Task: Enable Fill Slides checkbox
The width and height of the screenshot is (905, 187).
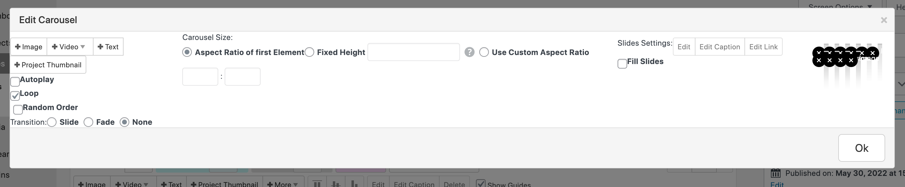Action: (x=622, y=64)
